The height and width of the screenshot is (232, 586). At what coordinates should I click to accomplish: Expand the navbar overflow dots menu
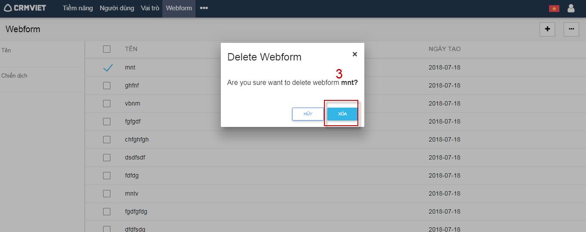204,8
